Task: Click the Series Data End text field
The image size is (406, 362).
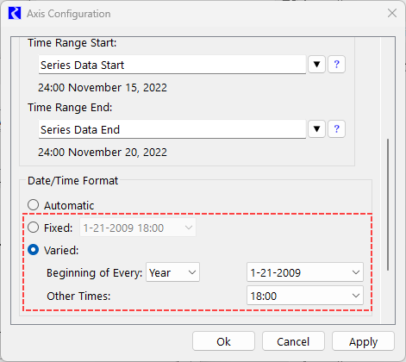Action: 172,129
